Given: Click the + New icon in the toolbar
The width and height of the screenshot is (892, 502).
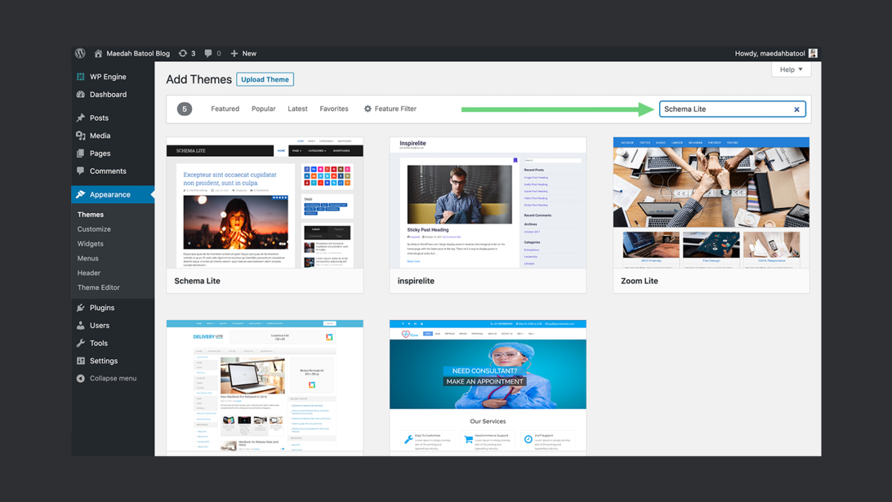Looking at the screenshot, I should point(232,53).
